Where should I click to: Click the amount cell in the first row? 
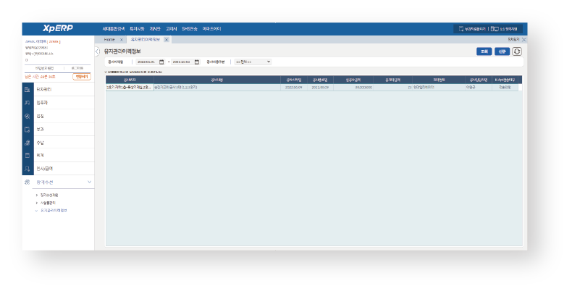(x=353, y=88)
